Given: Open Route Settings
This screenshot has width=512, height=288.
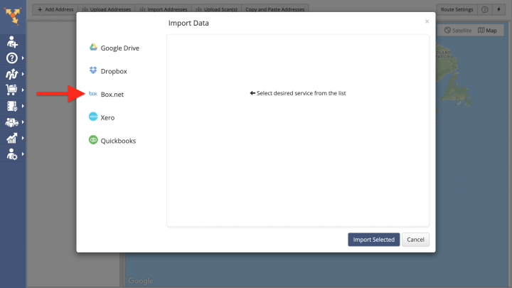Looking at the screenshot, I should click(457, 9).
